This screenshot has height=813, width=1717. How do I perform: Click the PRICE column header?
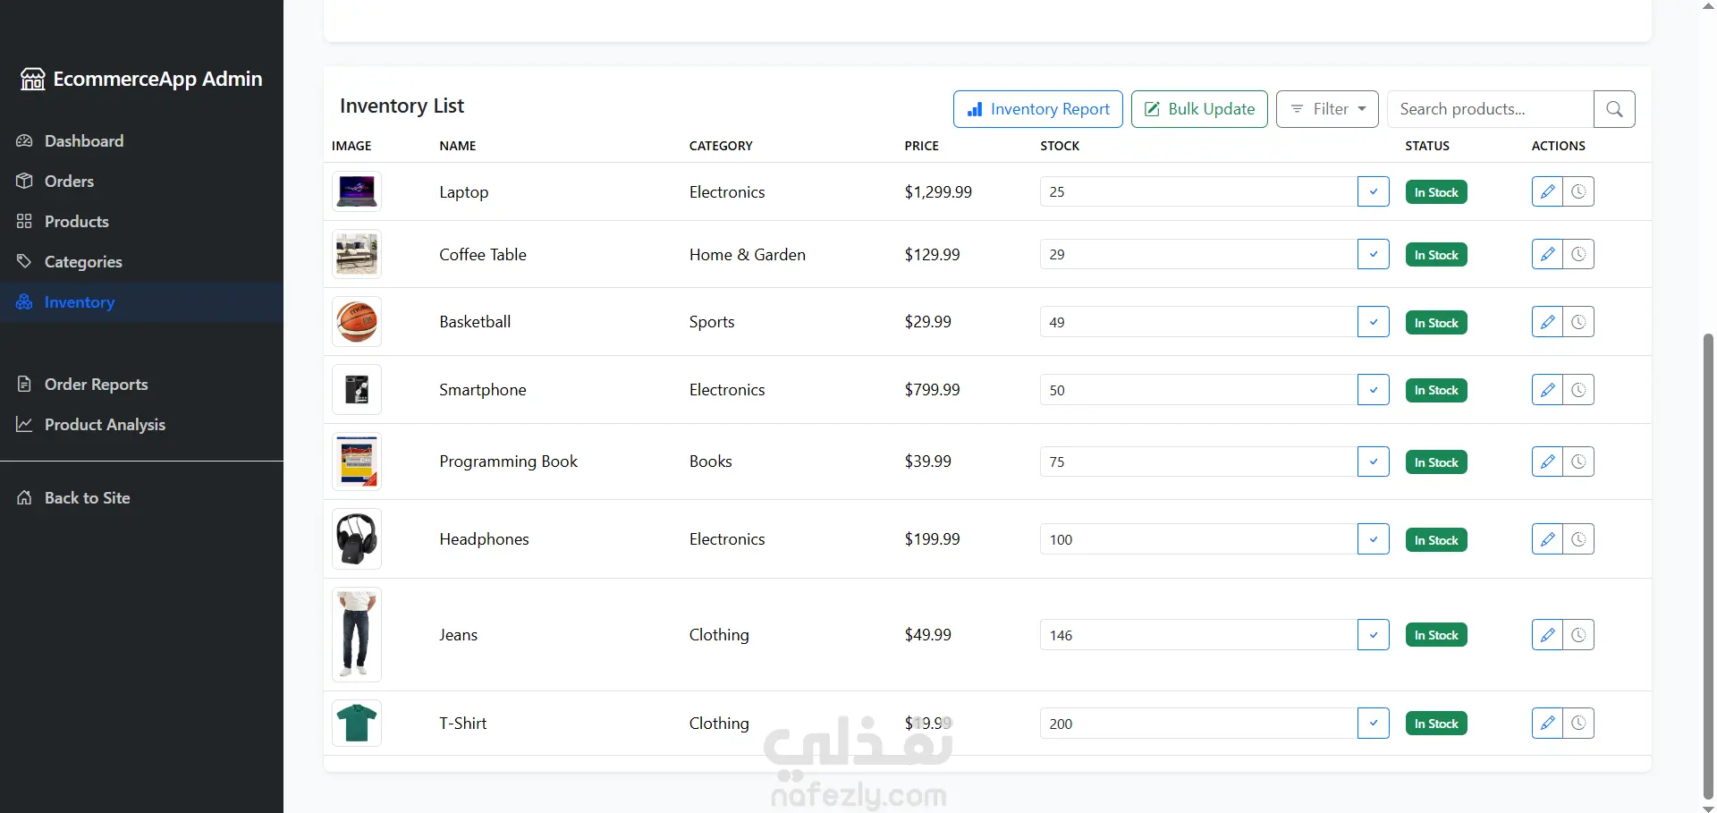[x=921, y=146]
